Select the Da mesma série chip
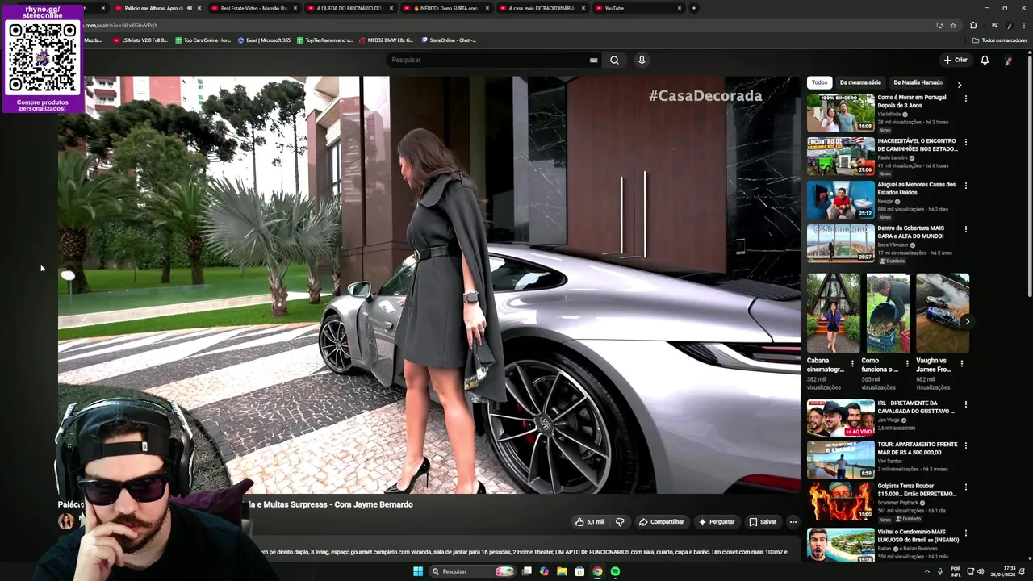 860,82
